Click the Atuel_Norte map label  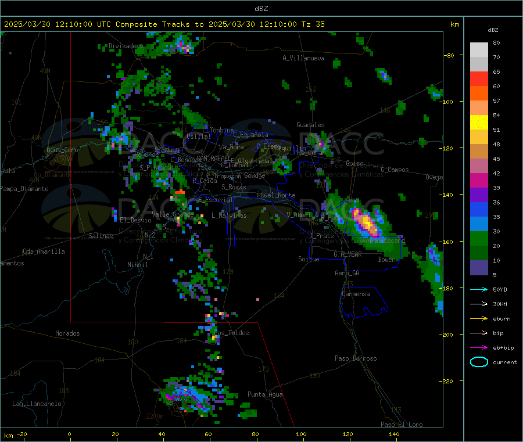(276, 195)
